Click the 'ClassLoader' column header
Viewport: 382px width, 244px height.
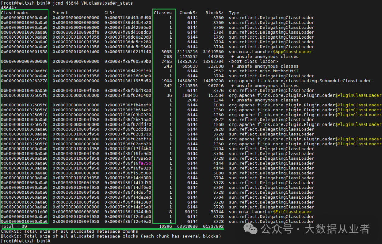click(15, 13)
